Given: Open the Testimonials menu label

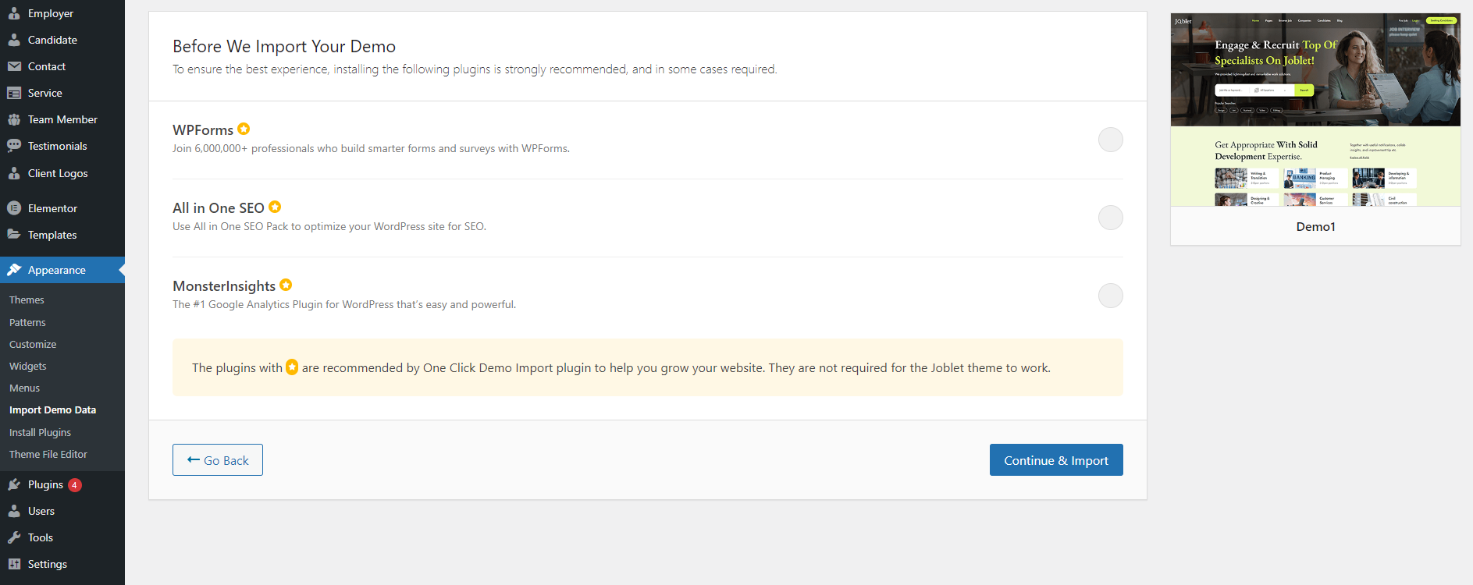Looking at the screenshot, I should (58, 146).
